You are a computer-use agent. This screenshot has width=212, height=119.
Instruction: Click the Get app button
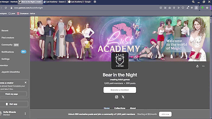click(x=14, y=104)
